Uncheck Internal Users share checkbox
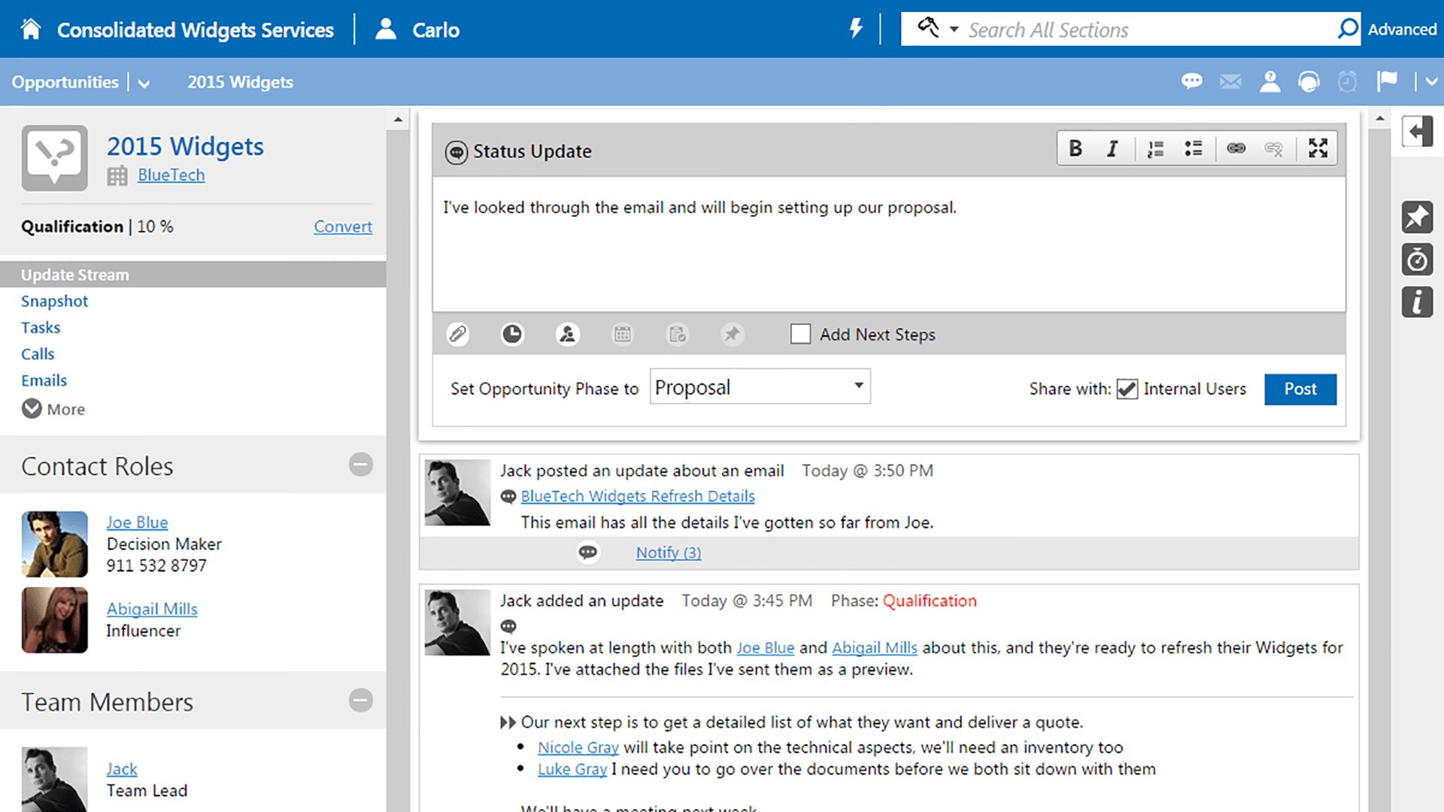 tap(1127, 389)
